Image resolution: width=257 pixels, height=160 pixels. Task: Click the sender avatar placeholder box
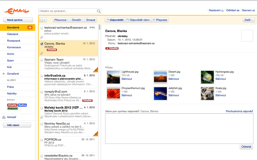[247, 36]
